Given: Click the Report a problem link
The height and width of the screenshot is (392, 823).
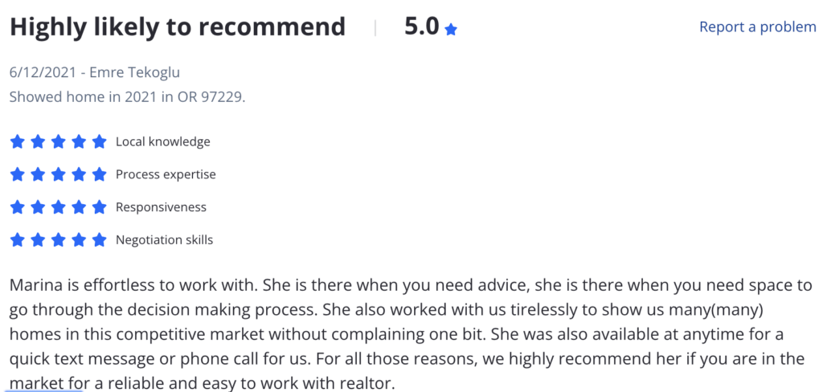Looking at the screenshot, I should click(757, 27).
